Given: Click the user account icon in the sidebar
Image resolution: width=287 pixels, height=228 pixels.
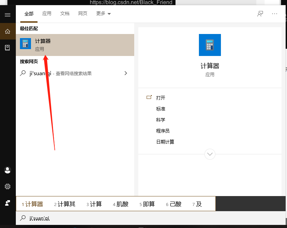Looking at the screenshot, I should [x=8, y=170].
